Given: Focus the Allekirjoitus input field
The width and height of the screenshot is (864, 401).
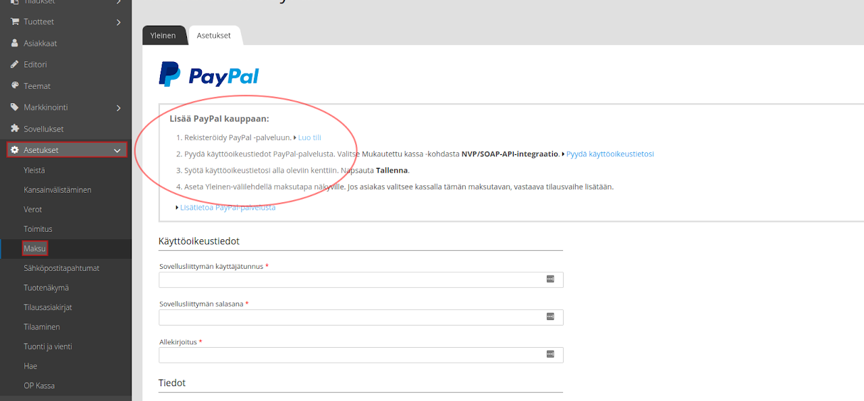Looking at the screenshot, I should coord(361,355).
